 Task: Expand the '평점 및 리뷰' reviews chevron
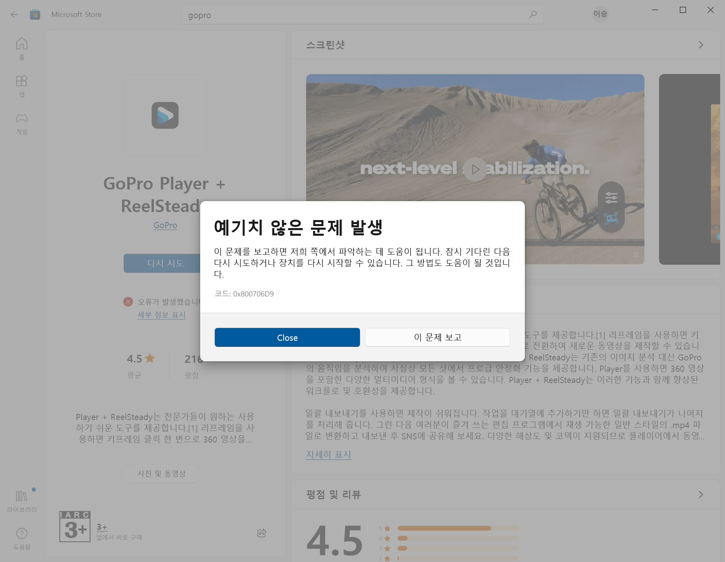[701, 494]
